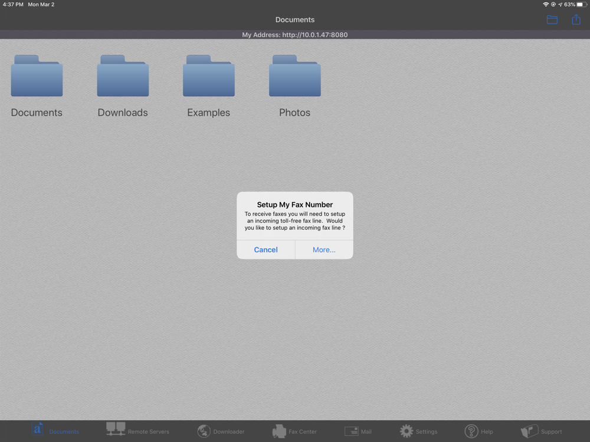Switch to the Fax Center tab label
590x442 pixels.
pyautogui.click(x=303, y=431)
